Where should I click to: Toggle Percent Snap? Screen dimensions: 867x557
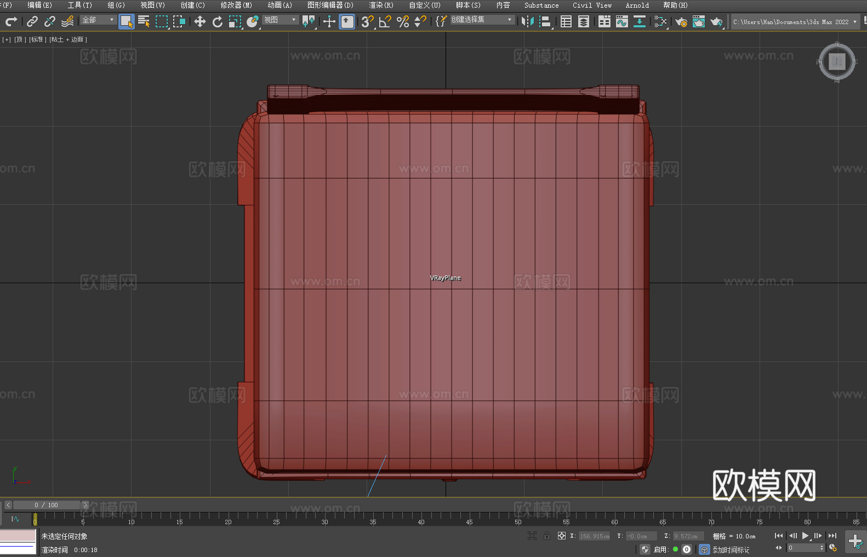coord(403,22)
